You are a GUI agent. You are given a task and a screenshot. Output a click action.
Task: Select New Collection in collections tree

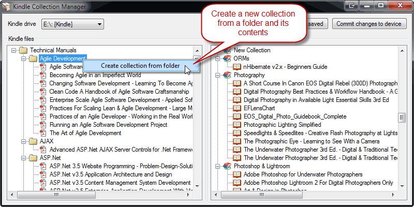pos(252,50)
